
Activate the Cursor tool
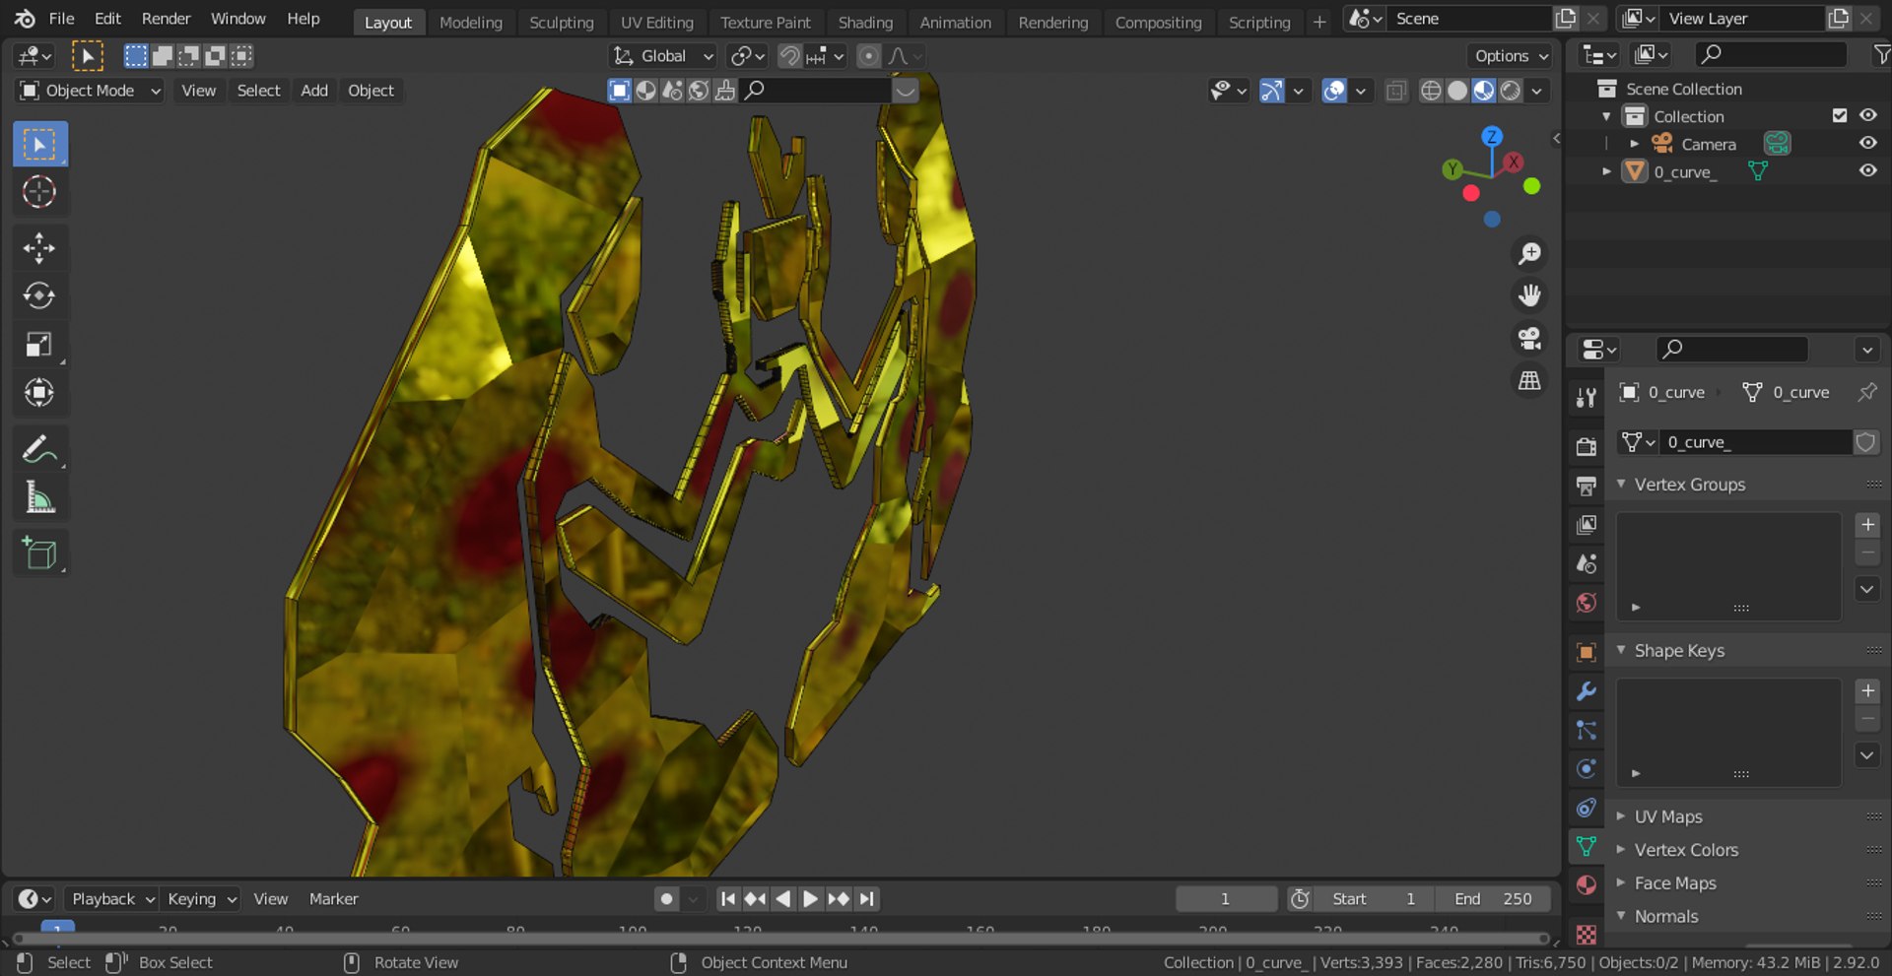pyautogui.click(x=39, y=192)
